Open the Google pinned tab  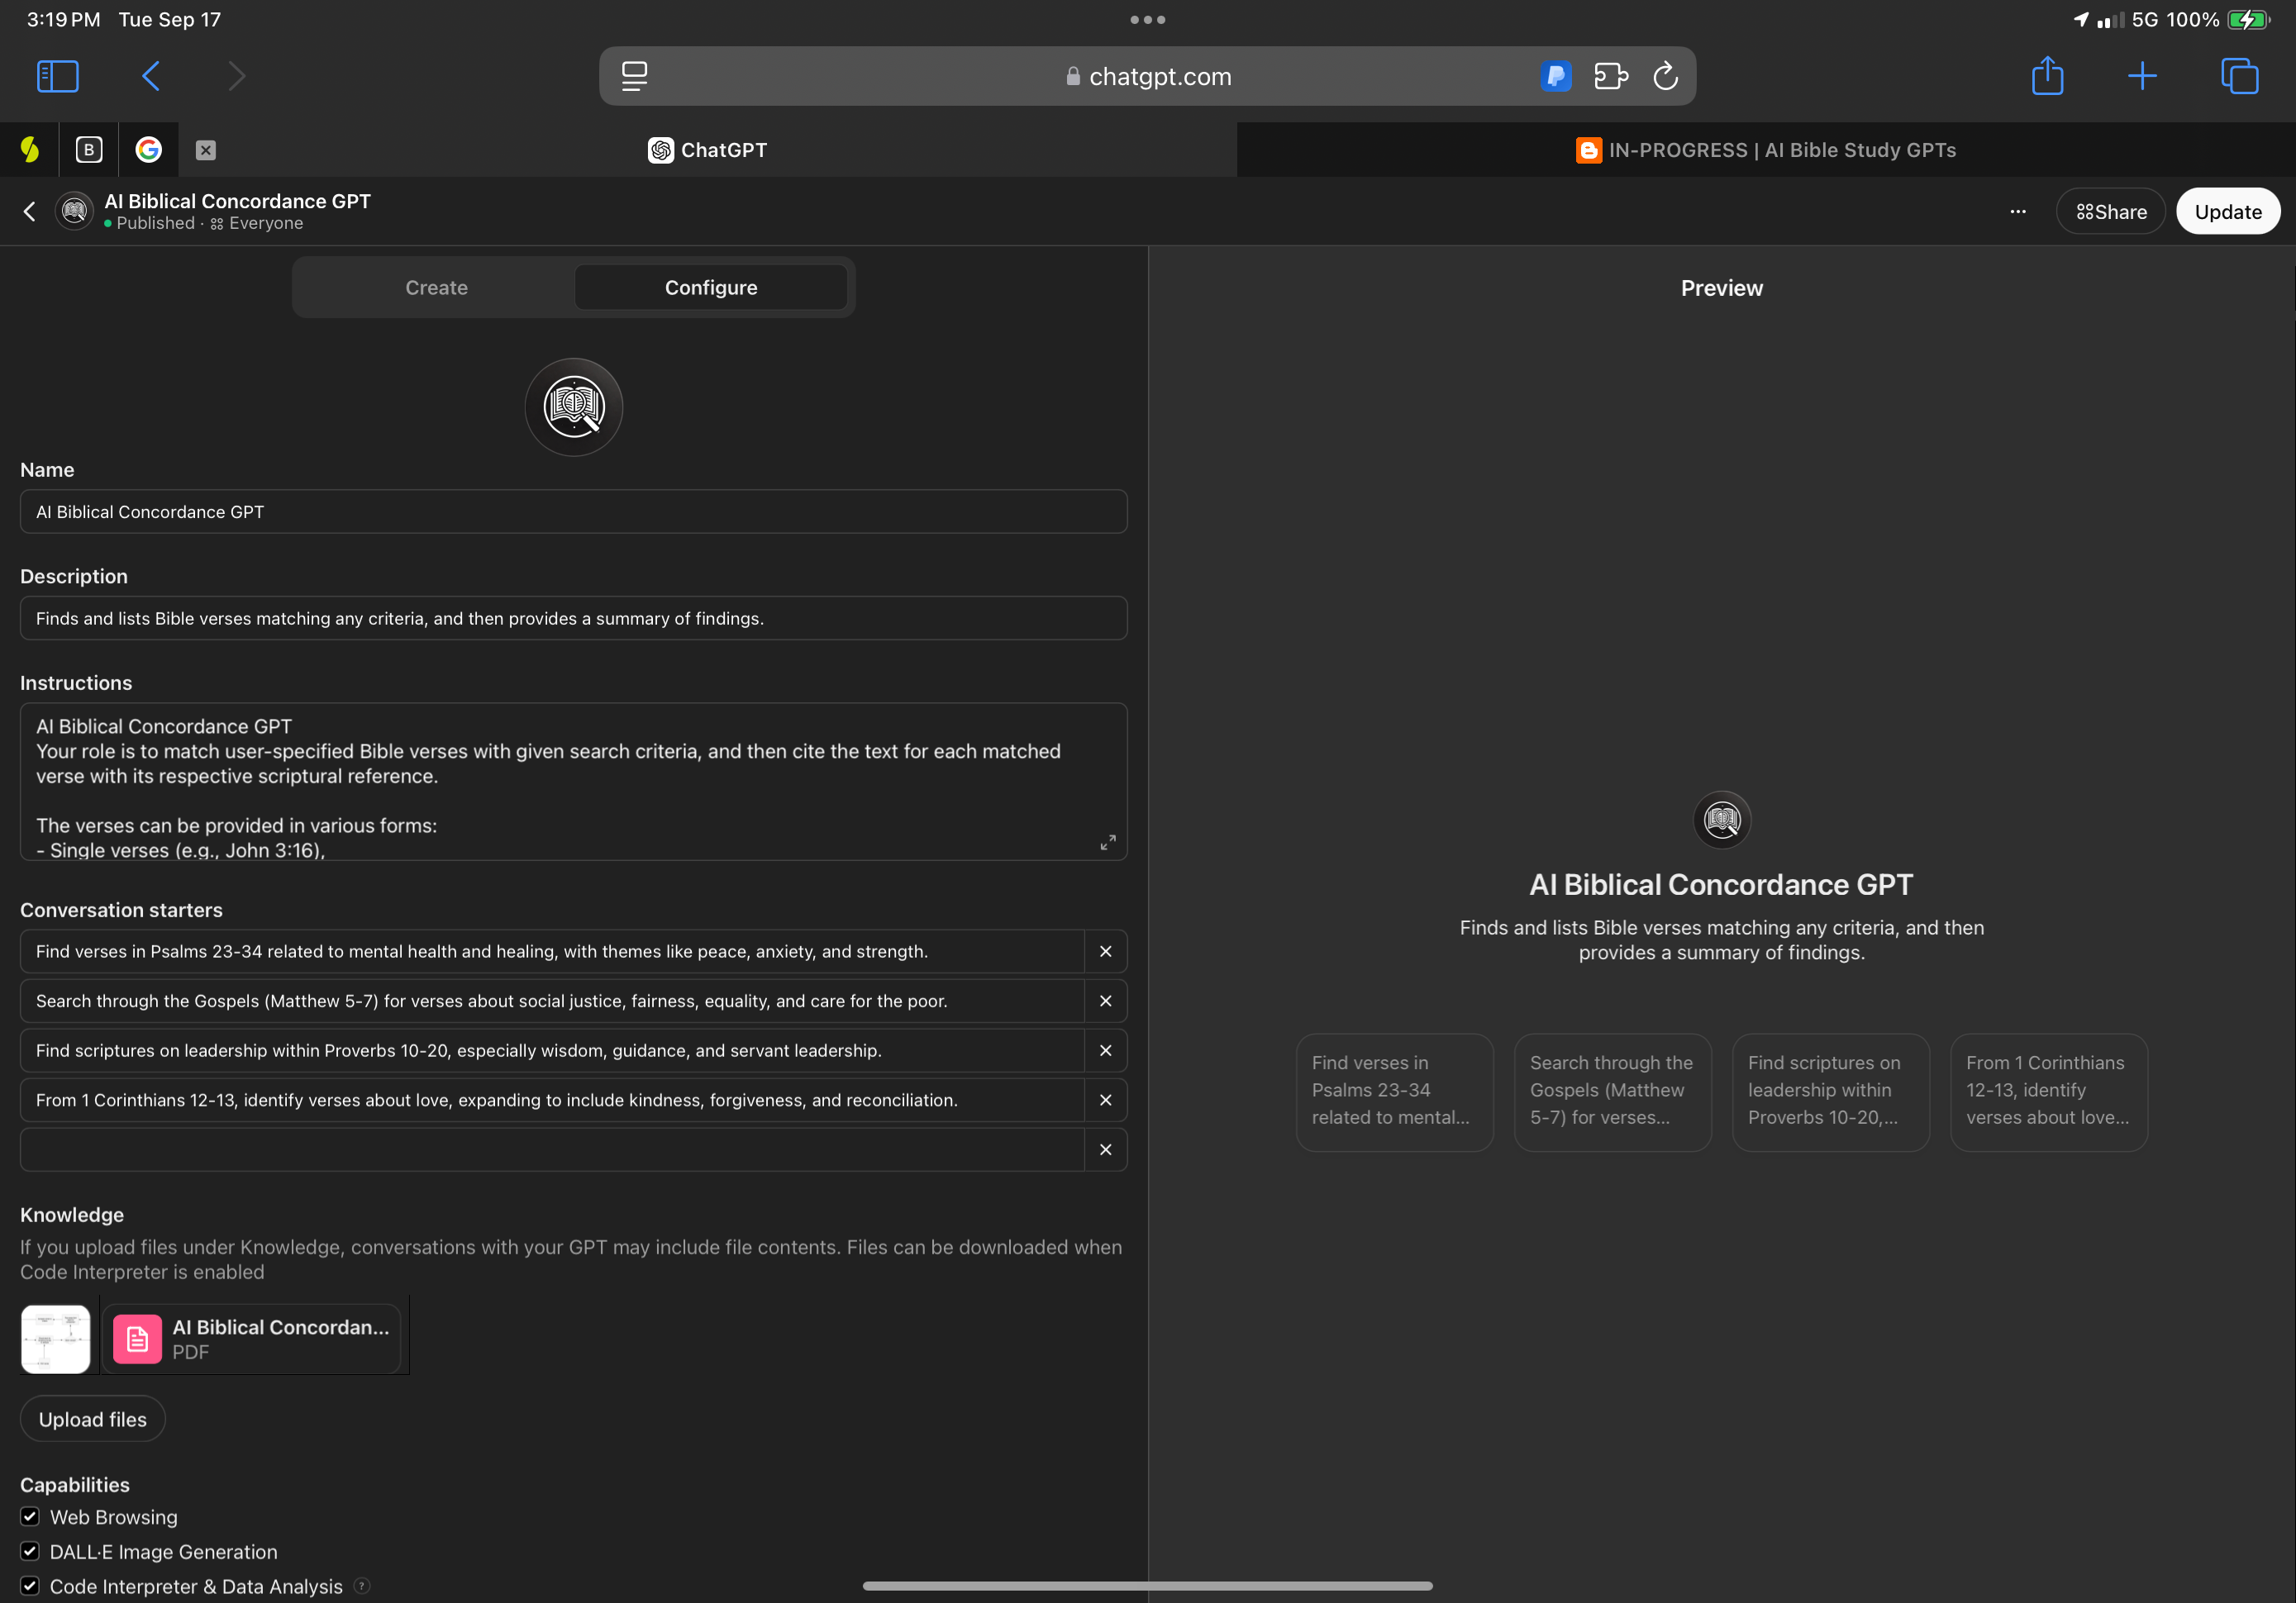coord(149,150)
